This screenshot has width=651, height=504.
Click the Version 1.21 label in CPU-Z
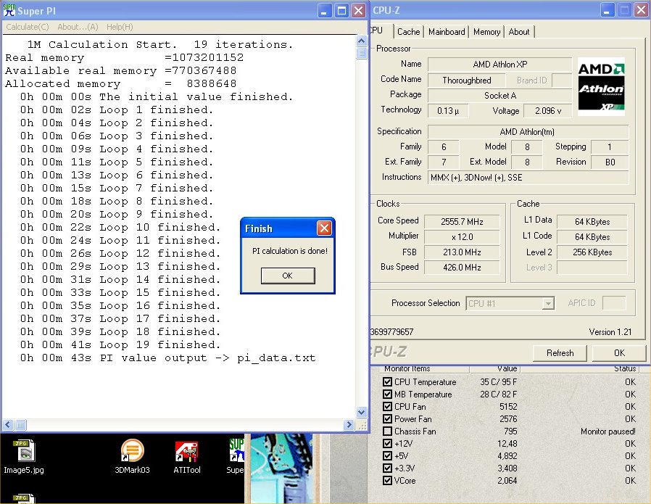point(610,331)
